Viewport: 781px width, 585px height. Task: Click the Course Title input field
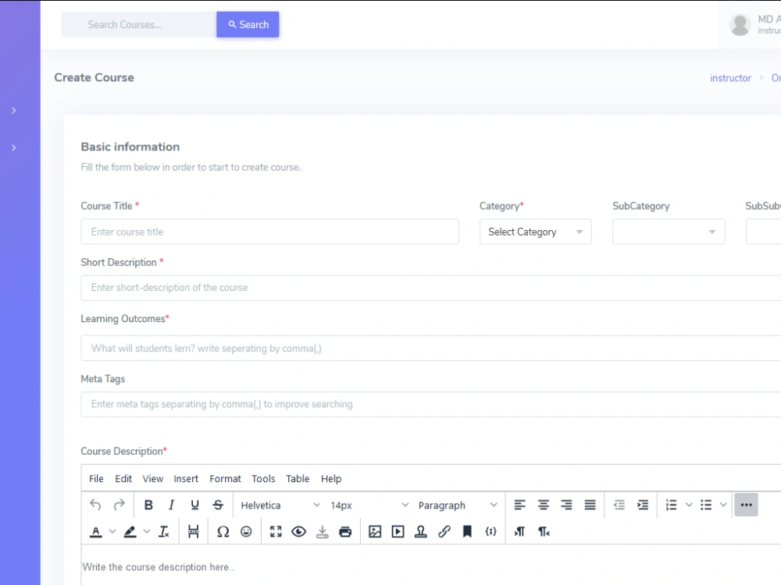coord(270,232)
